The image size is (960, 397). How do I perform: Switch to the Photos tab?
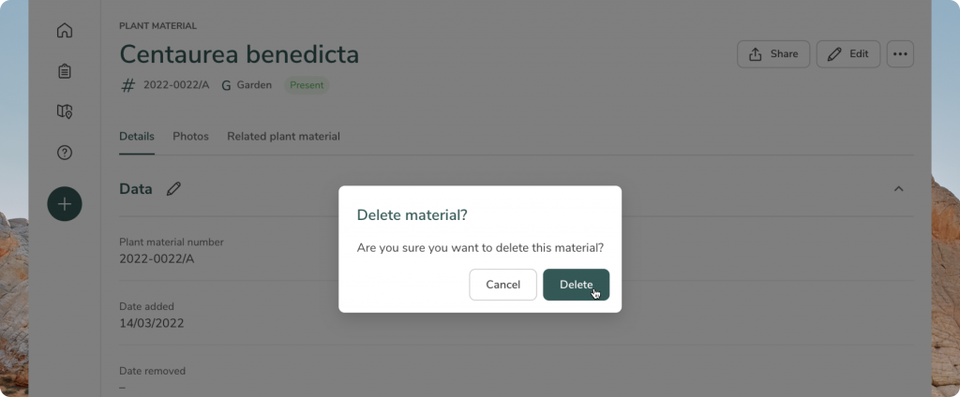pos(190,137)
